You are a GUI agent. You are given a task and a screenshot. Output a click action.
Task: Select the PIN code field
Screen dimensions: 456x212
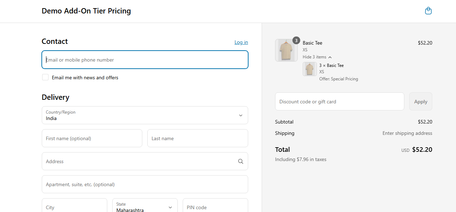pyautogui.click(x=215, y=207)
